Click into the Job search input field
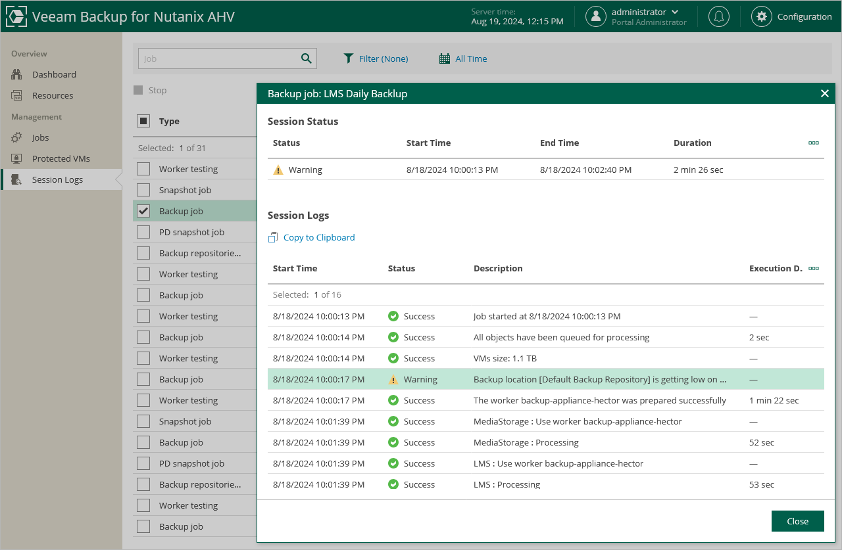Screen dimensions: 842x550 217,58
